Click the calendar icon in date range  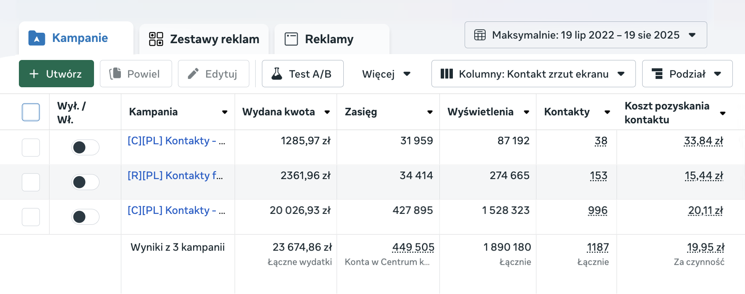pos(480,35)
